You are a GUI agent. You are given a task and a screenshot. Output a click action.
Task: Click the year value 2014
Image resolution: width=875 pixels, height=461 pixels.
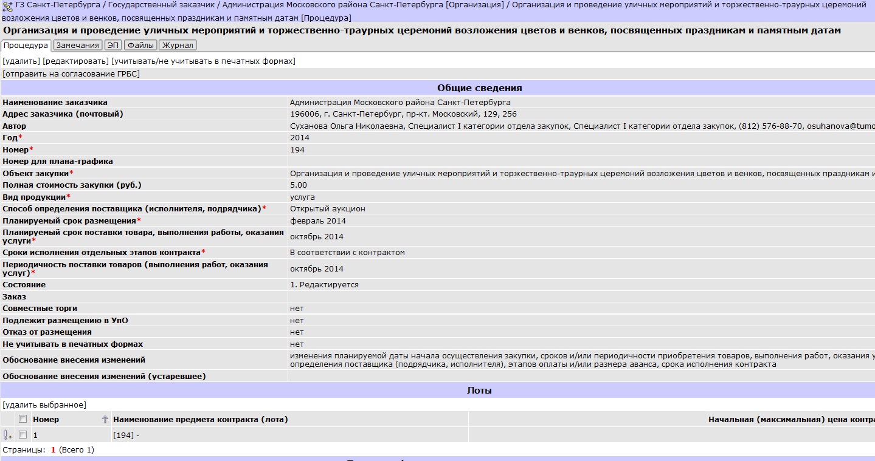pyautogui.click(x=300, y=138)
